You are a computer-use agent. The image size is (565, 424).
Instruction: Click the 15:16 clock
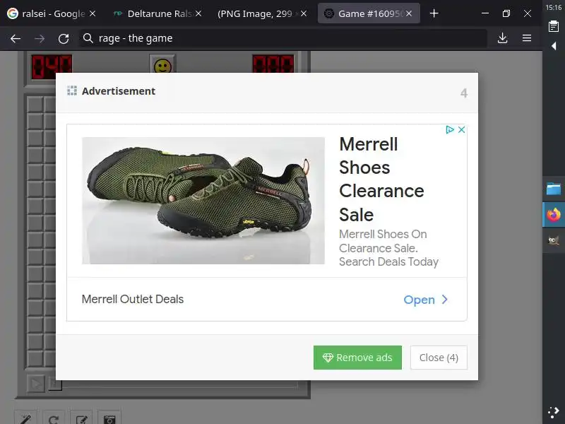[554, 7]
